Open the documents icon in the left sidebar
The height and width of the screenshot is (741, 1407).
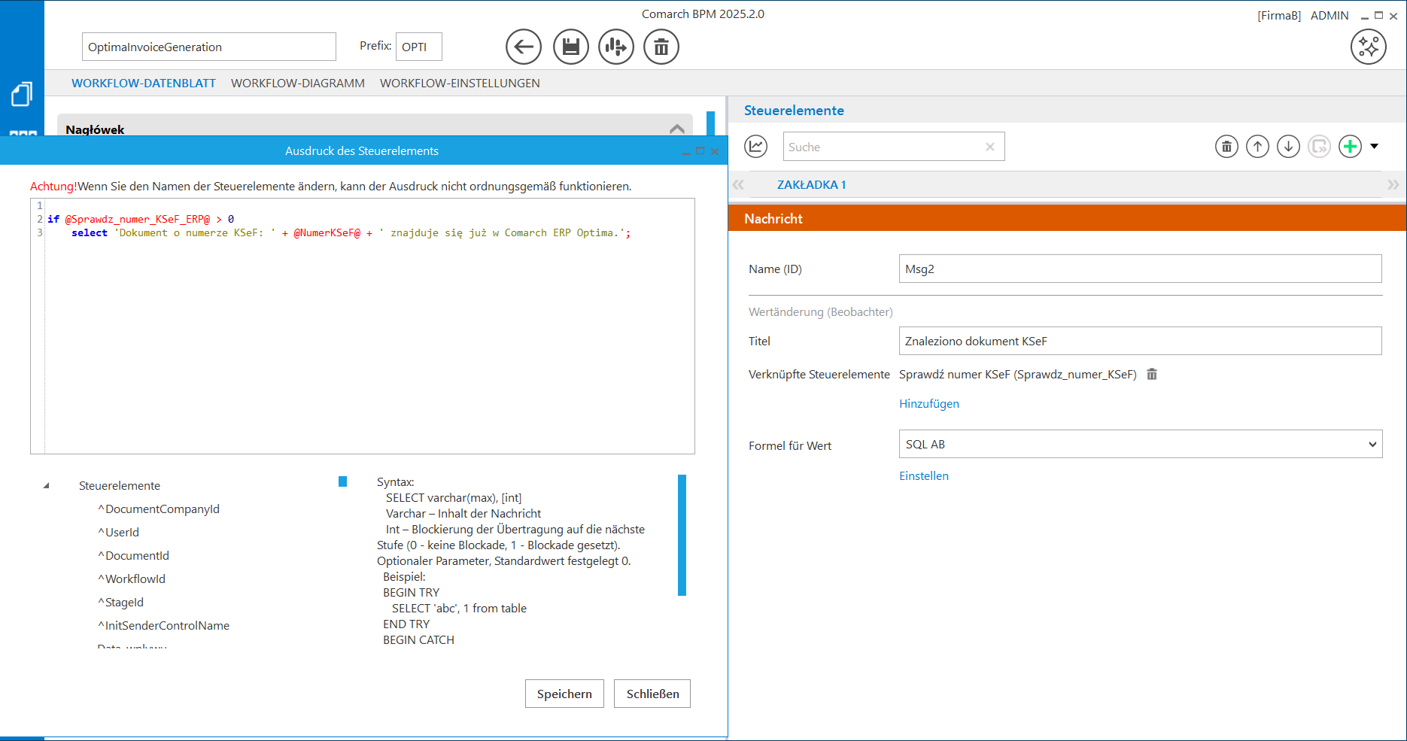[22, 94]
